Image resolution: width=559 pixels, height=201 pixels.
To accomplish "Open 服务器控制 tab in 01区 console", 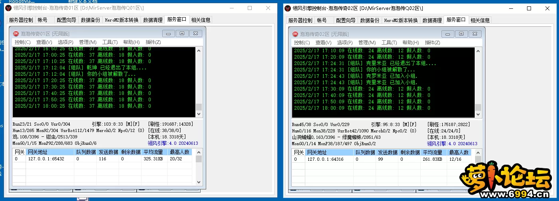I will tap(21, 20).
